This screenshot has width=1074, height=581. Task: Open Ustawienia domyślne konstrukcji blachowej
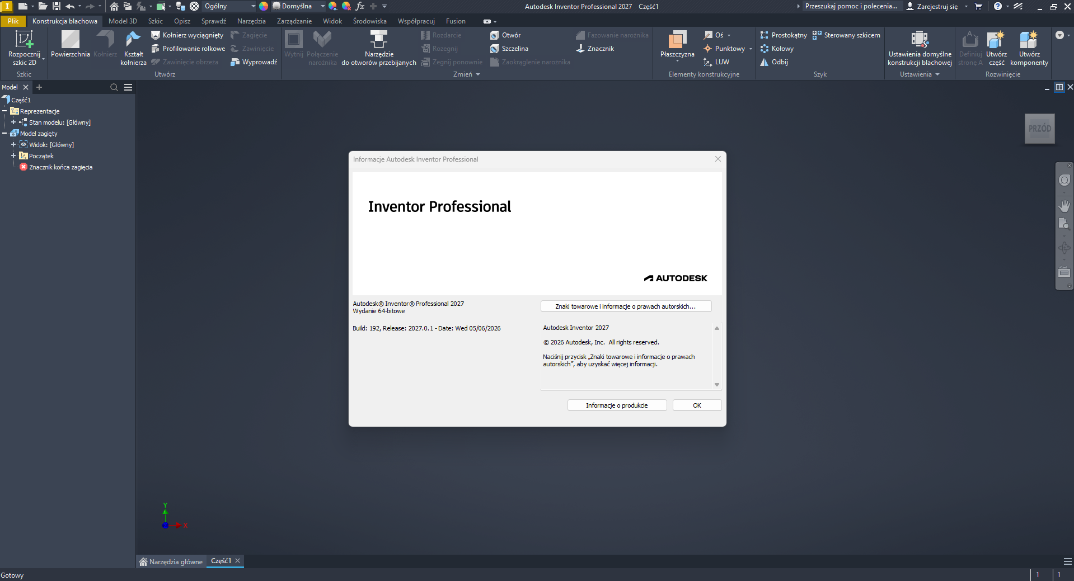click(920, 48)
